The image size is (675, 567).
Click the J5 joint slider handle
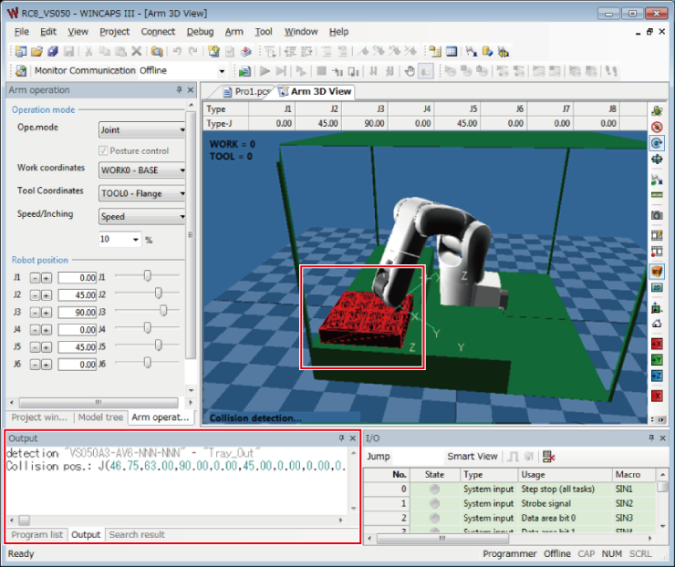point(159,345)
